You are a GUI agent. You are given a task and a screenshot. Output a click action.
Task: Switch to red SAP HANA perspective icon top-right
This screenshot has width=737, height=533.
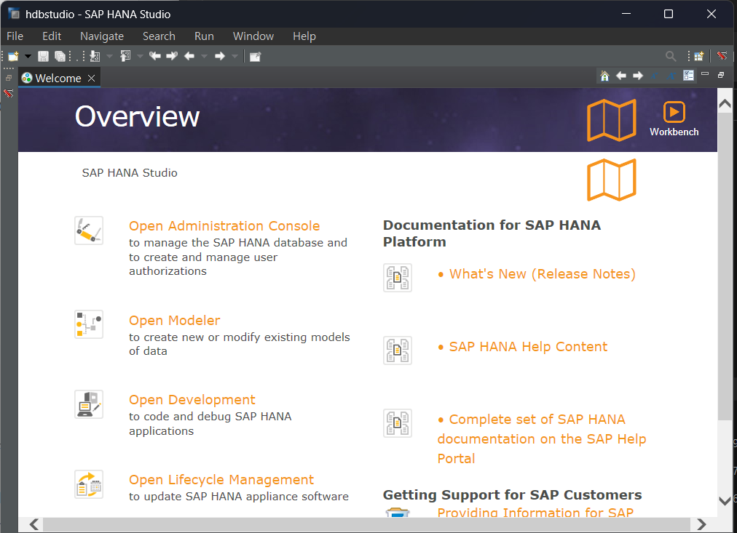722,56
